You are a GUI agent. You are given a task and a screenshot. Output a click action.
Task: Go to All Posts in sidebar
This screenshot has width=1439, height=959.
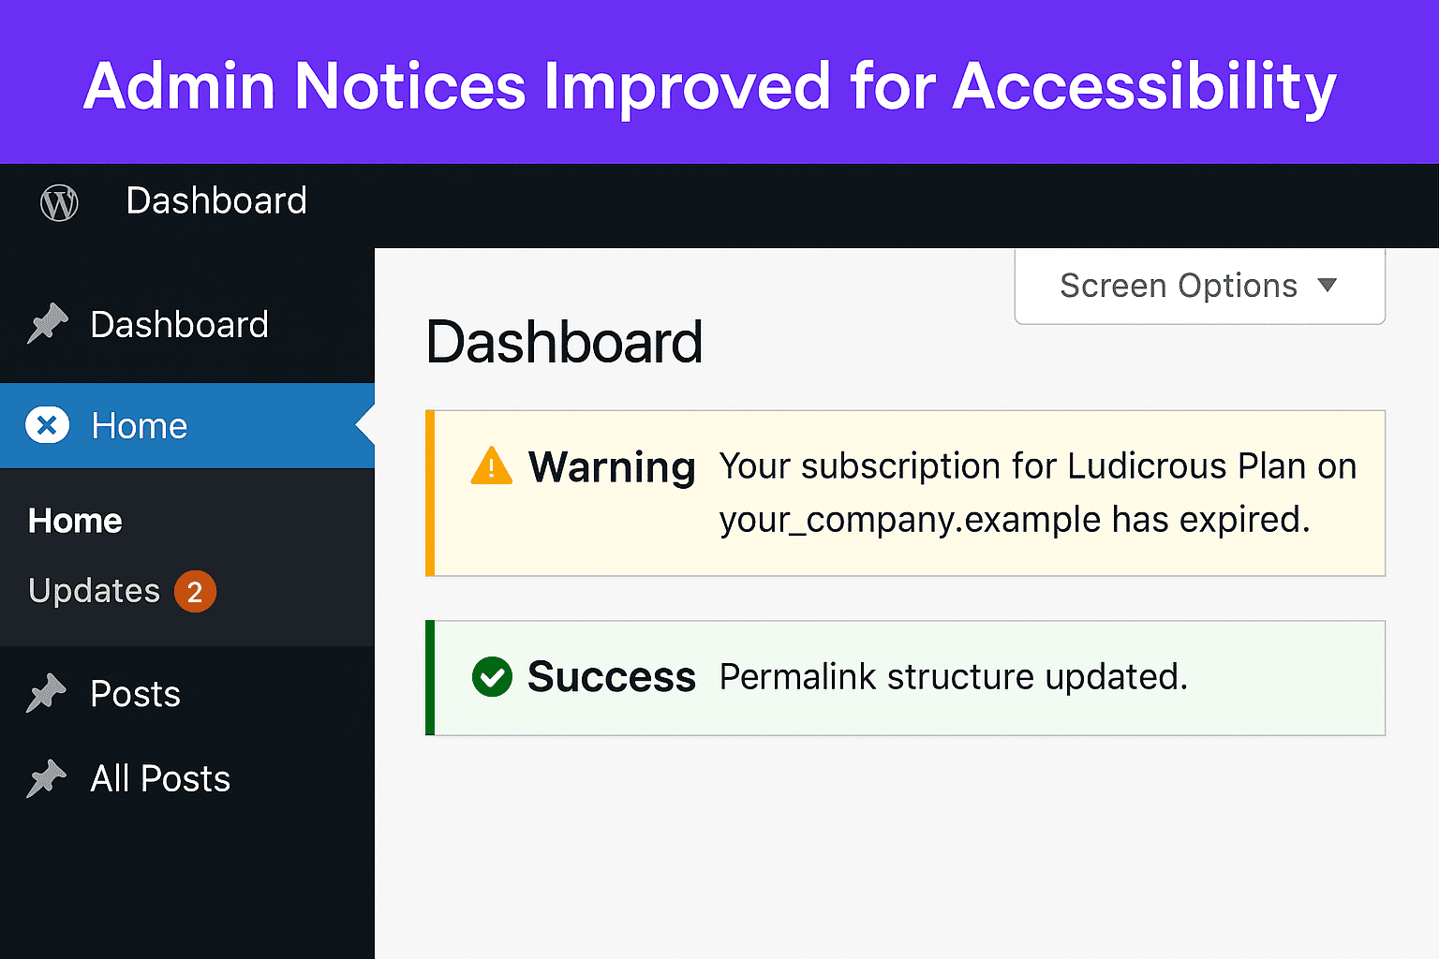pyautogui.click(x=187, y=778)
